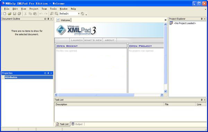Close the Project Explorer panel
Viewport: 208px width, 132px height.
click(205, 19)
